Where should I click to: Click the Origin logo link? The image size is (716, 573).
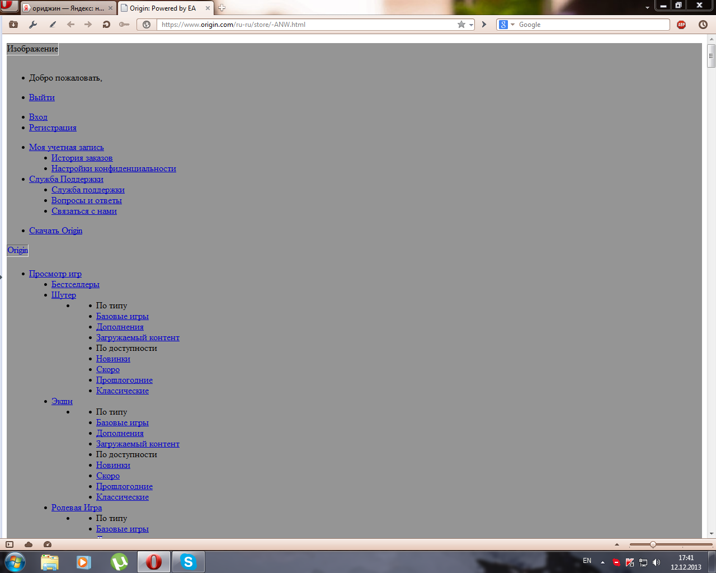click(x=17, y=250)
